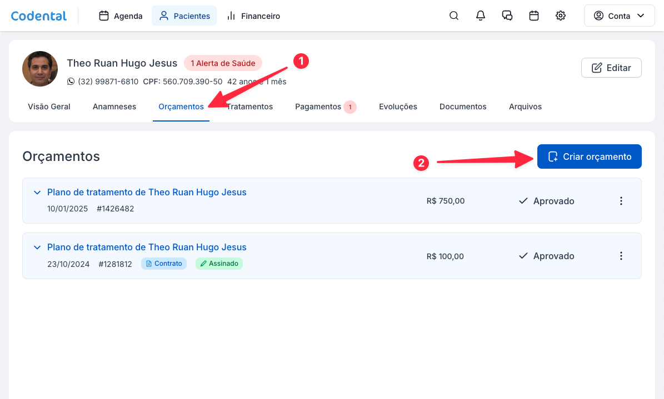664x399 pixels.
Task: Go to the Financeiro section
Action: coord(253,16)
